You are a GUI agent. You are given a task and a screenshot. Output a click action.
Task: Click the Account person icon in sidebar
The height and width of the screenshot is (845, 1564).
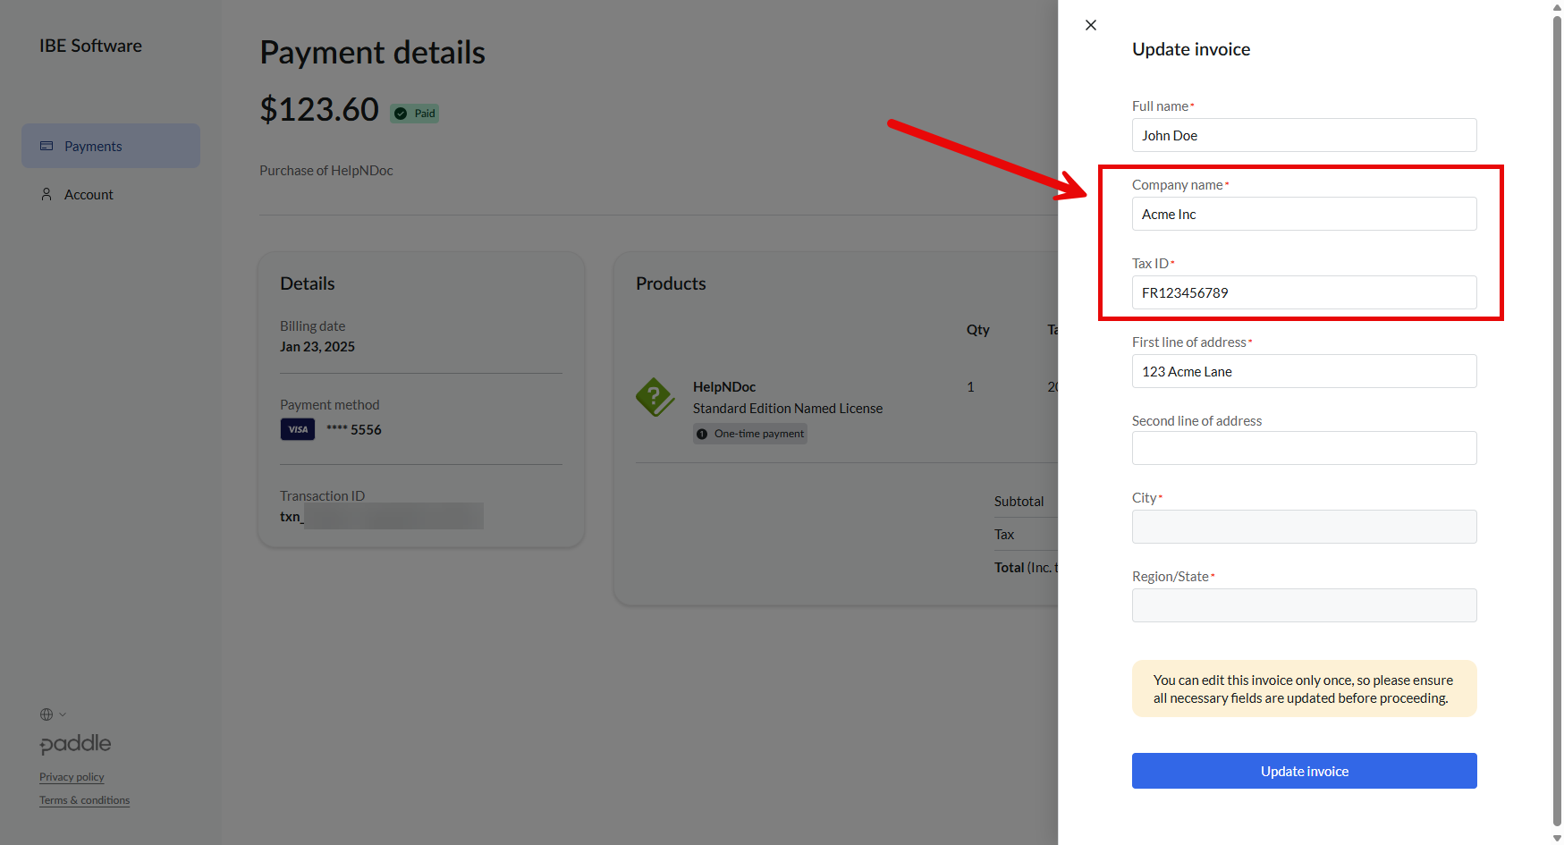(x=46, y=194)
